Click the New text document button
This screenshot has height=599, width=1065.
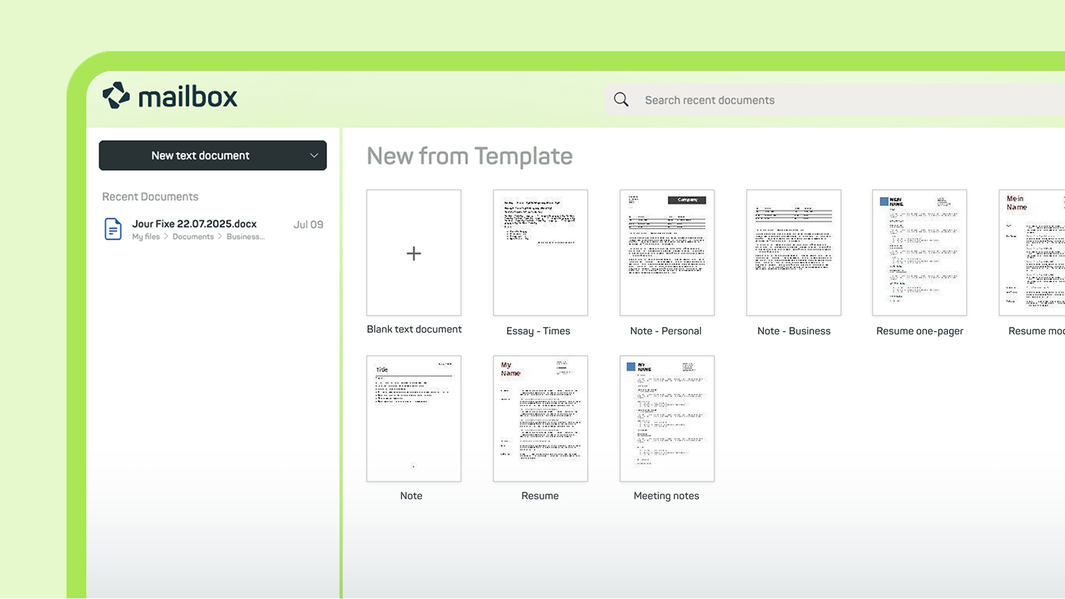pyautogui.click(x=200, y=156)
